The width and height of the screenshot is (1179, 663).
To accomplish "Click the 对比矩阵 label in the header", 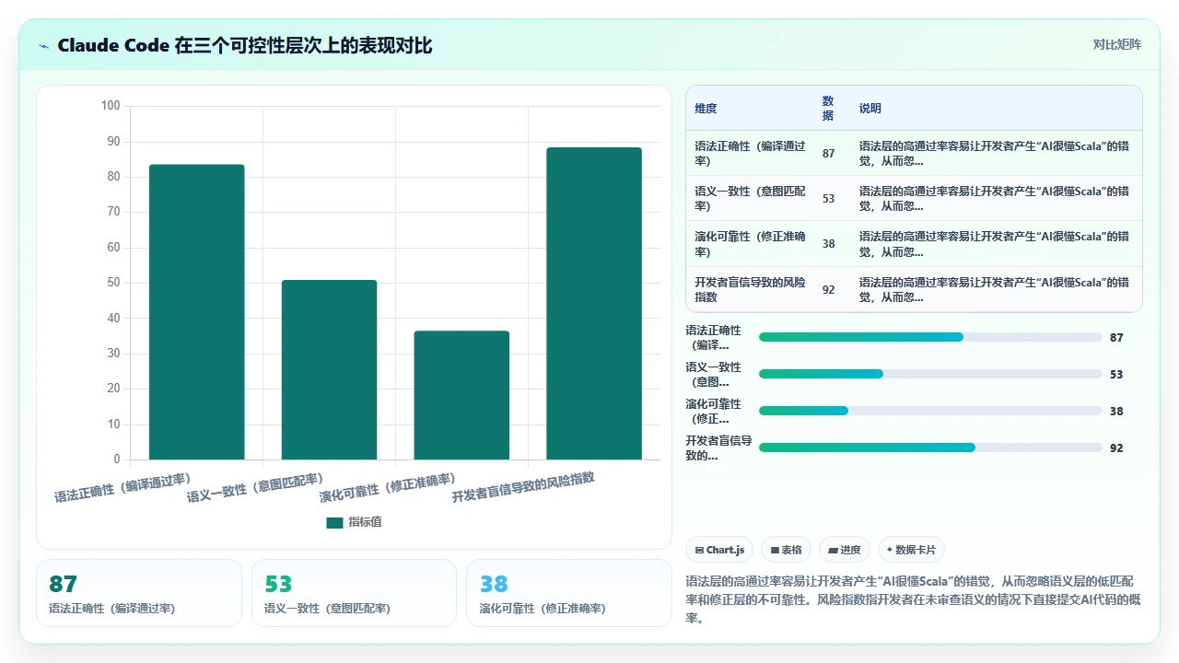I will click(1116, 44).
